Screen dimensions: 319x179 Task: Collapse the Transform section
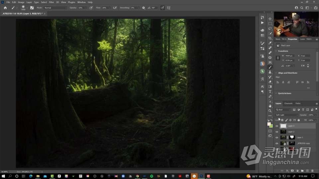point(276,51)
